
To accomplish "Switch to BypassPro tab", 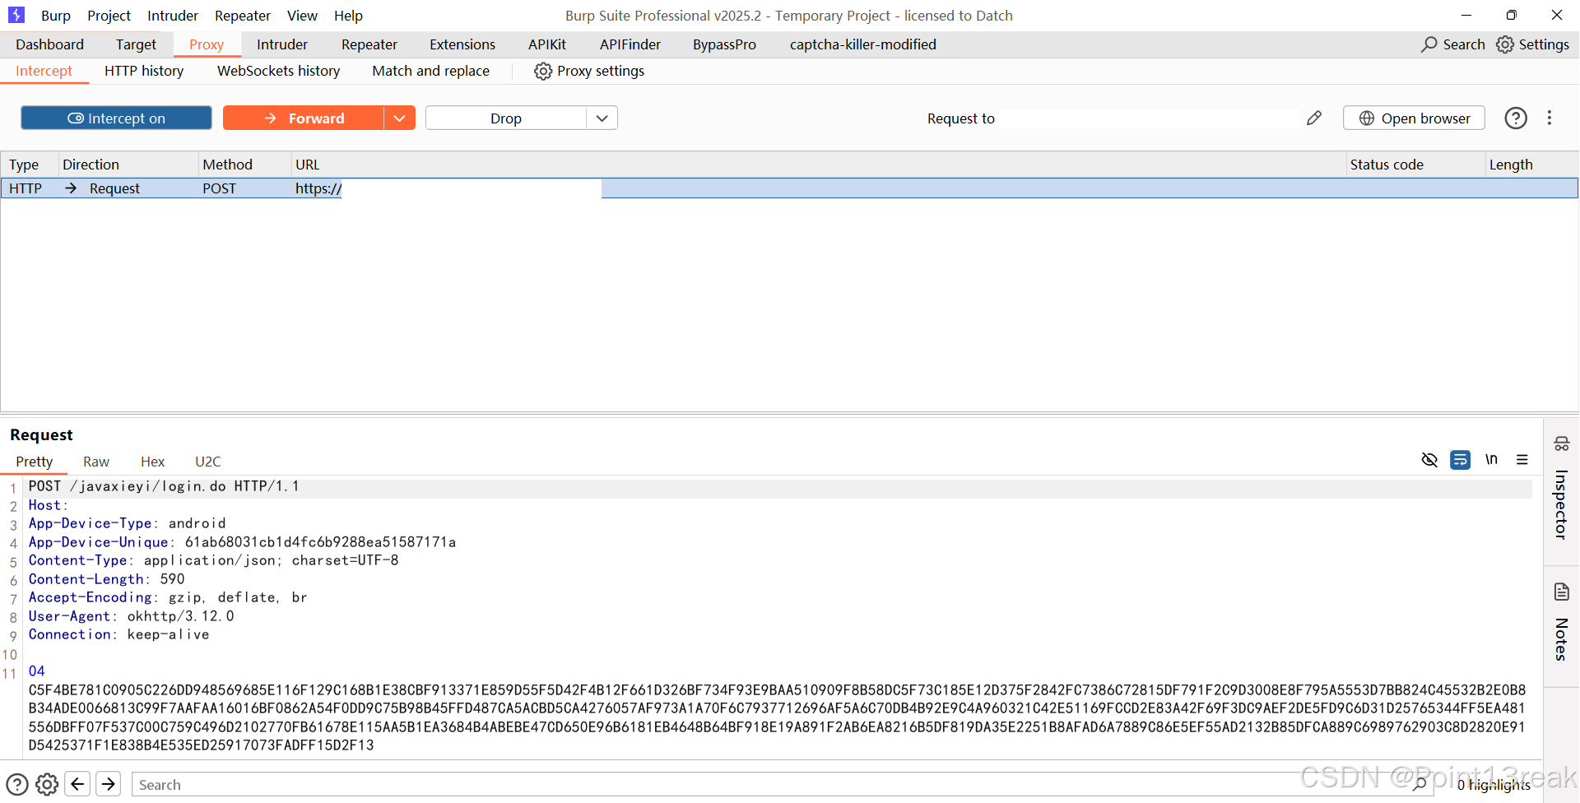I will [x=724, y=44].
